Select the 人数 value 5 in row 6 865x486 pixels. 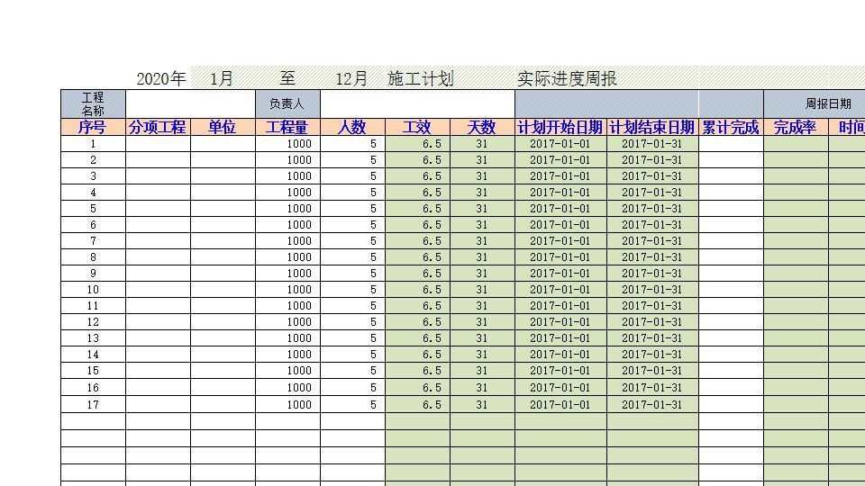352,225
